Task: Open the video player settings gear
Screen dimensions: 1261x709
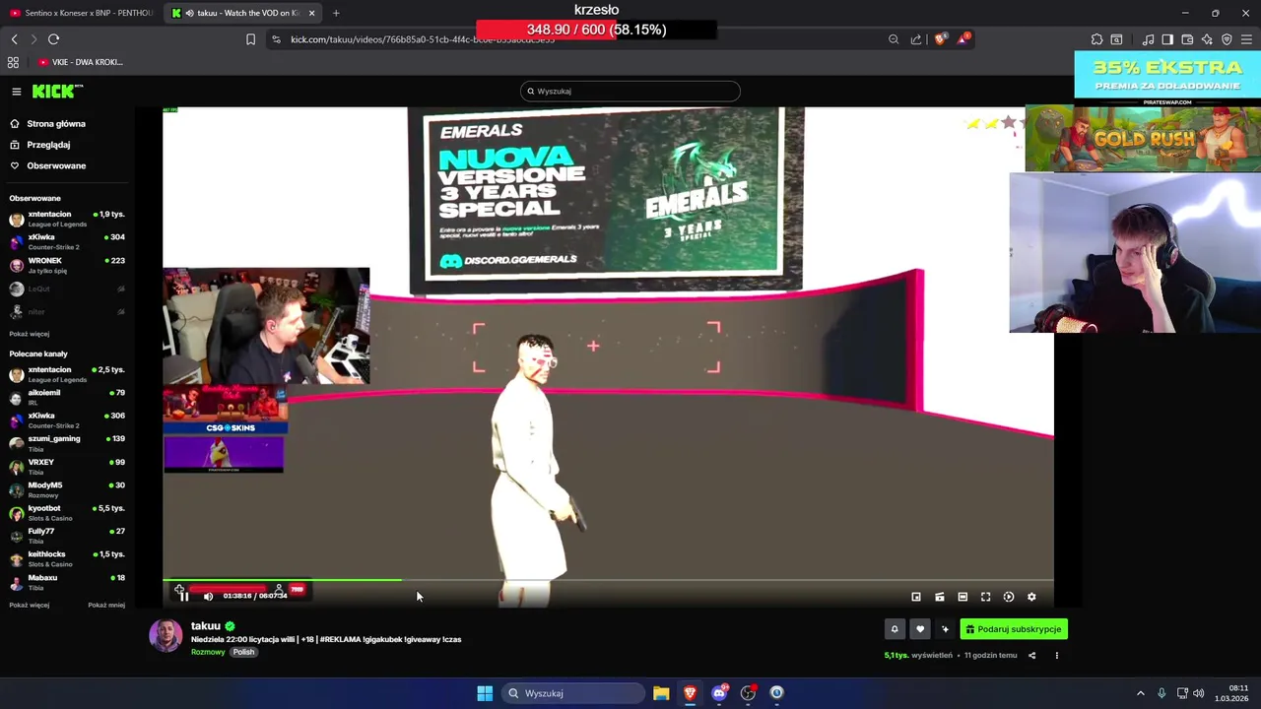Action: [x=1031, y=597]
